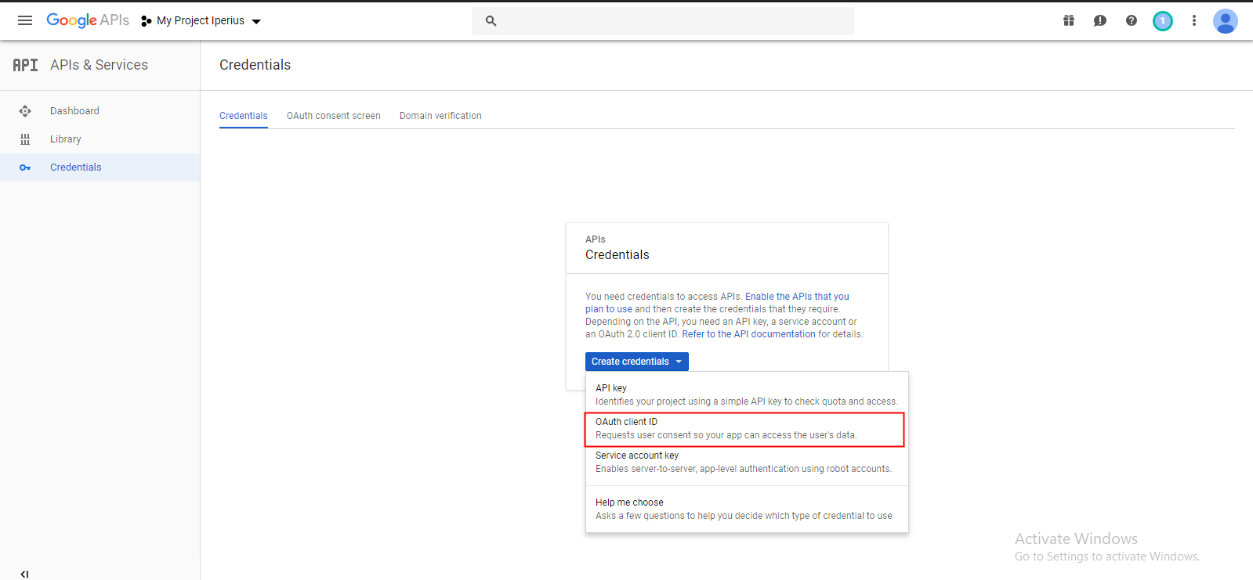Select Help me choose option
This screenshot has width=1253, height=580.
pyautogui.click(x=747, y=509)
